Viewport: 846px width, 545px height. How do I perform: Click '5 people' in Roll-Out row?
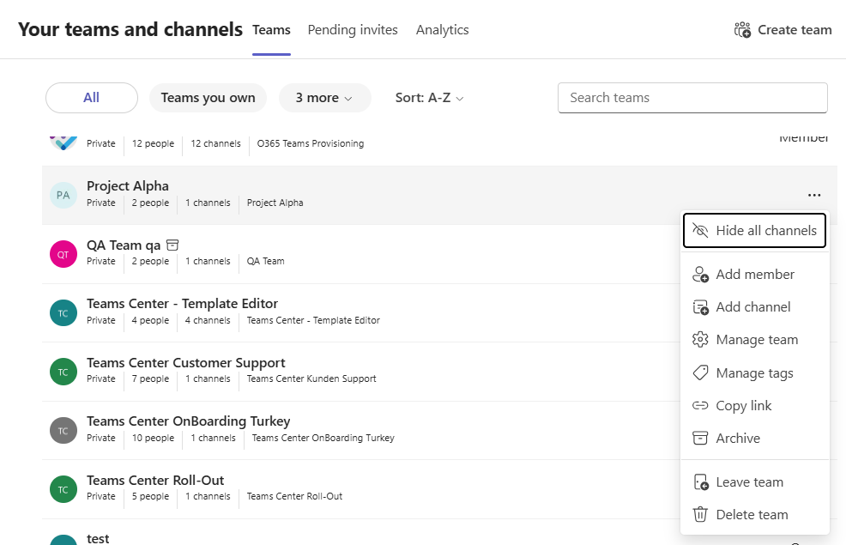pyautogui.click(x=150, y=496)
